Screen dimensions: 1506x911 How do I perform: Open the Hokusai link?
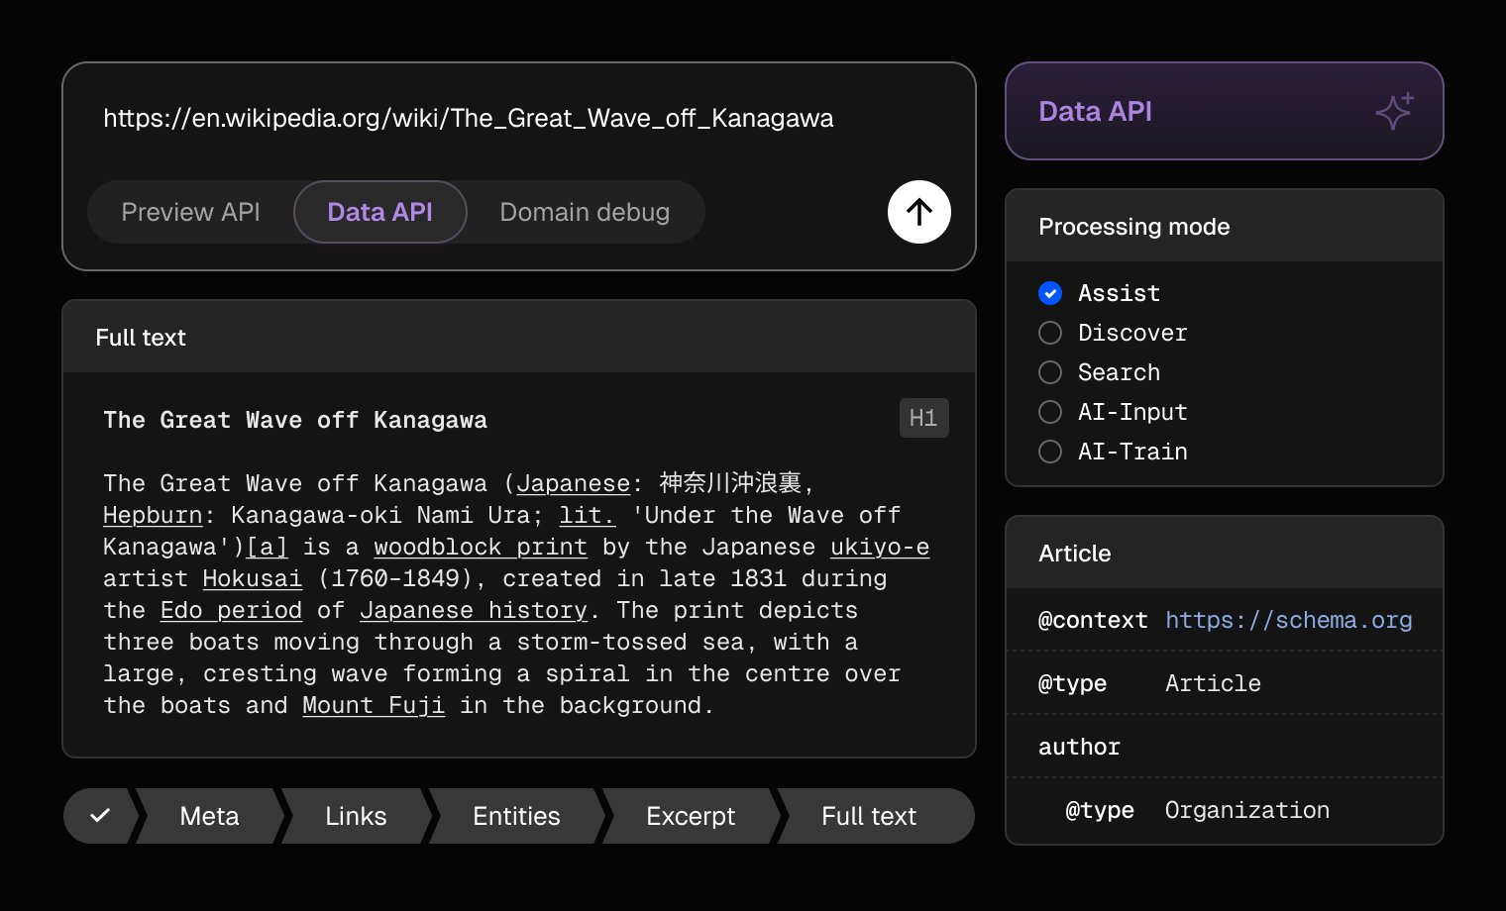click(x=253, y=578)
